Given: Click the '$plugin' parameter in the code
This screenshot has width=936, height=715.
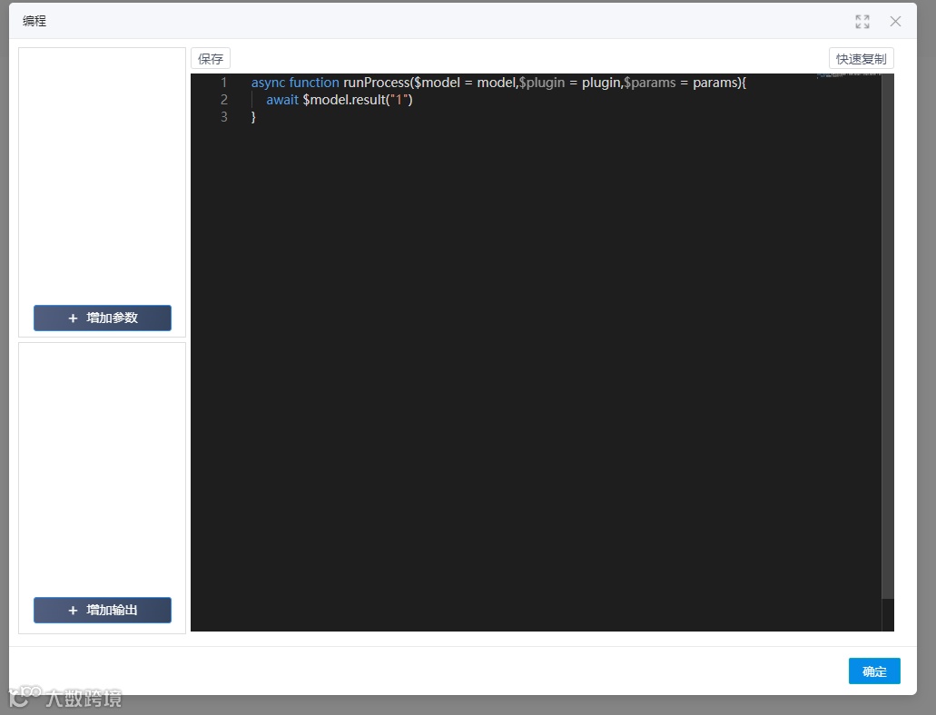Looking at the screenshot, I should point(541,83).
